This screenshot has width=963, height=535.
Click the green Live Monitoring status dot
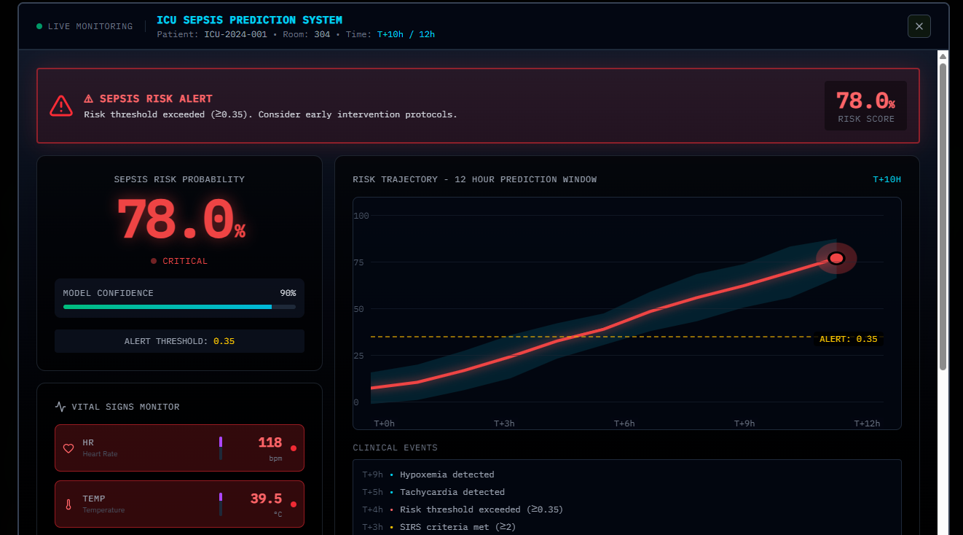[x=39, y=26]
